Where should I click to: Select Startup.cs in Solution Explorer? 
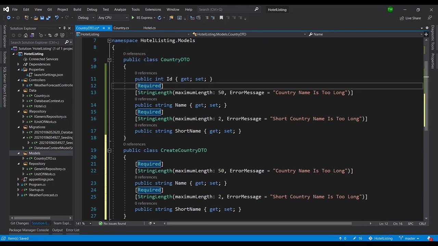pyautogui.click(x=36, y=190)
